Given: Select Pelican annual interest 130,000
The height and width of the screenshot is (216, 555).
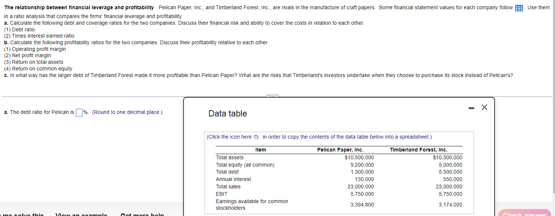Looking at the screenshot, I should pyautogui.click(x=364, y=179).
